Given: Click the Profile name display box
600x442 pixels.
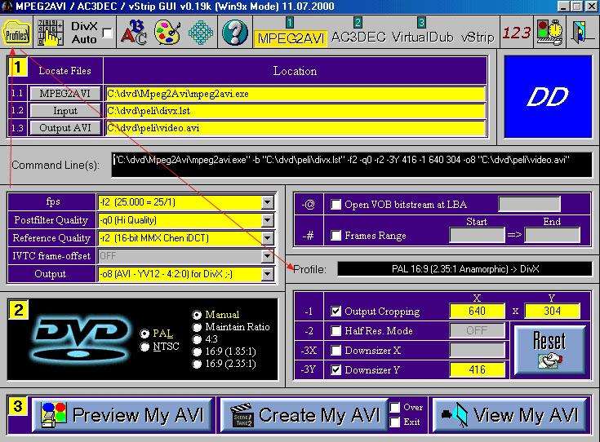Looking at the screenshot, I should 464,269.
